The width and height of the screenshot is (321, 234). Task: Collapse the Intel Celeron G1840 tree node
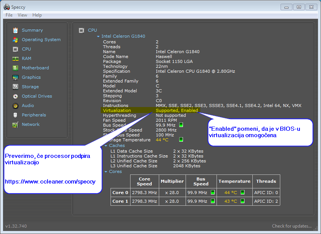tap(98, 37)
